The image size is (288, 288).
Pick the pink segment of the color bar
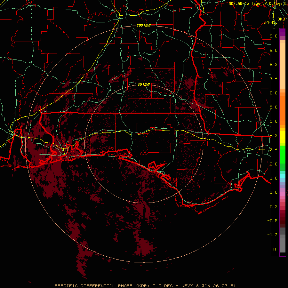(x=283, y=194)
